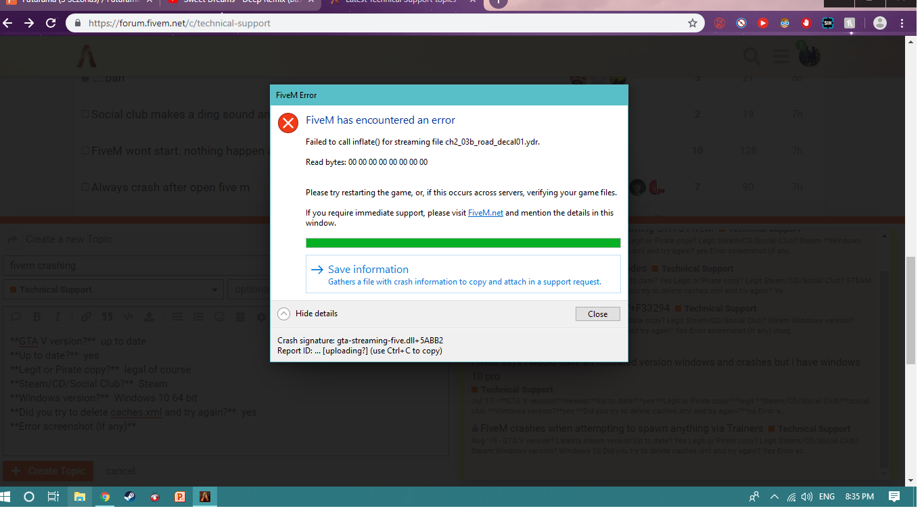Open the emoji picker smiley icon

(x=219, y=316)
